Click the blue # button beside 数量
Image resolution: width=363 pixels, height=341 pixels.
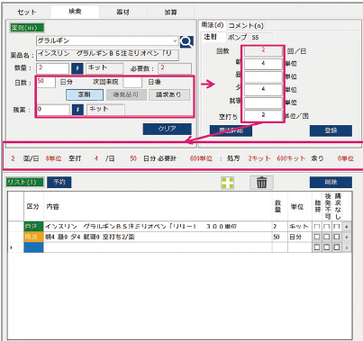[77, 68]
